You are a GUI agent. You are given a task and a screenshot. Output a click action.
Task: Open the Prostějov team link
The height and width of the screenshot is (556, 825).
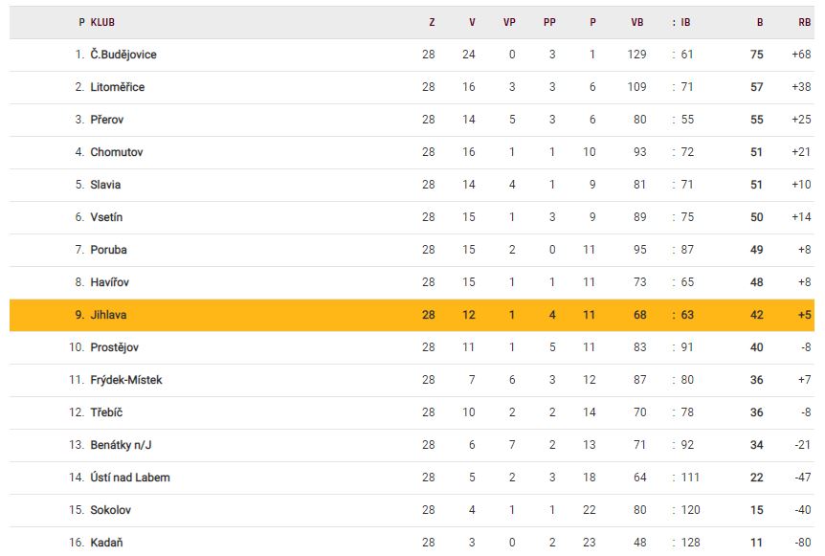115,347
